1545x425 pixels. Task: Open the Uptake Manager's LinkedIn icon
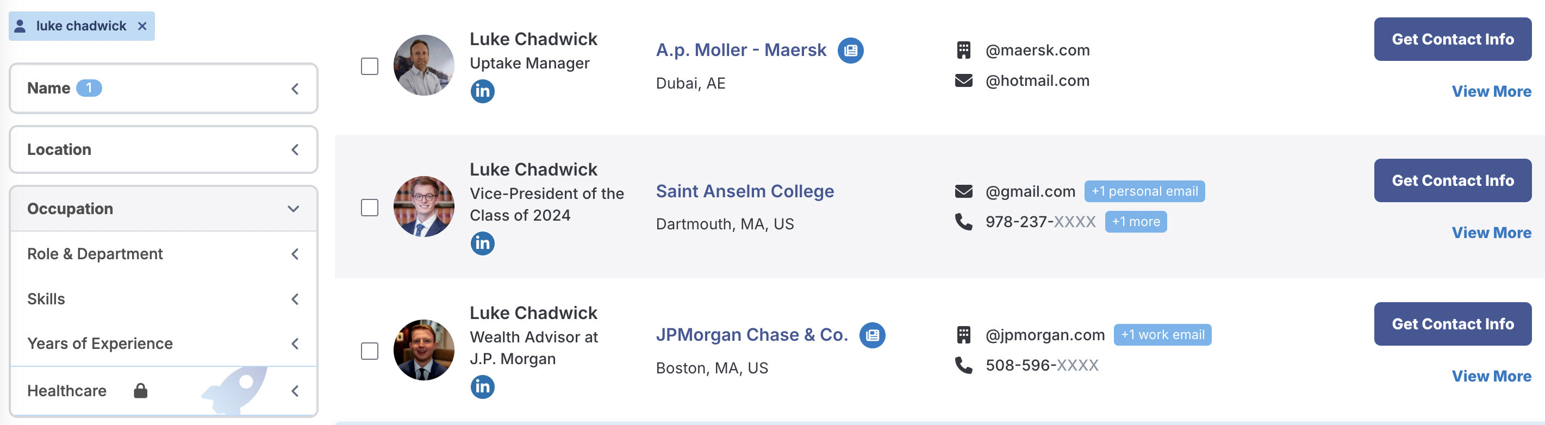tap(482, 91)
